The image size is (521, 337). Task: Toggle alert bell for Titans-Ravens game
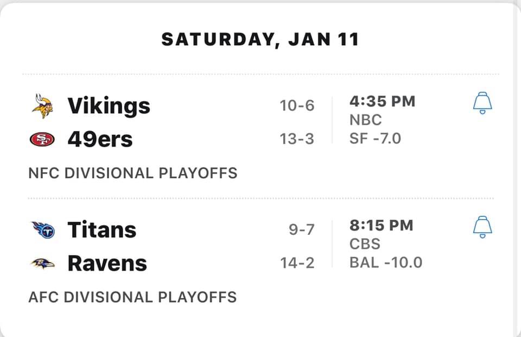(x=482, y=227)
